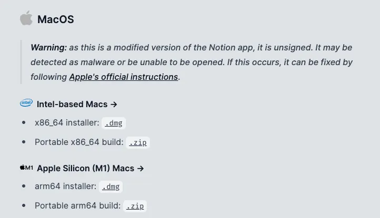Download the portable arm64 .zip build

(x=135, y=205)
